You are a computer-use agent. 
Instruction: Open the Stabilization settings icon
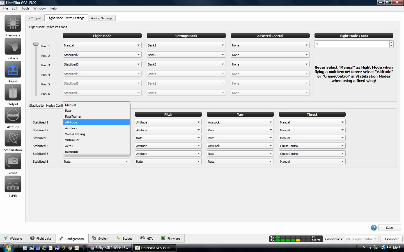point(13,138)
